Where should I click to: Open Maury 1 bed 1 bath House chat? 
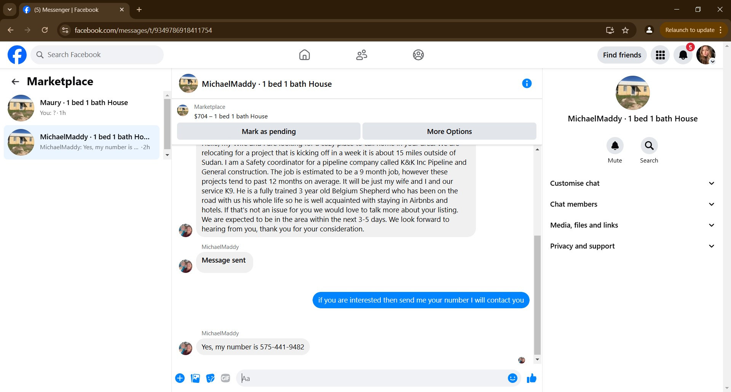coord(82,108)
